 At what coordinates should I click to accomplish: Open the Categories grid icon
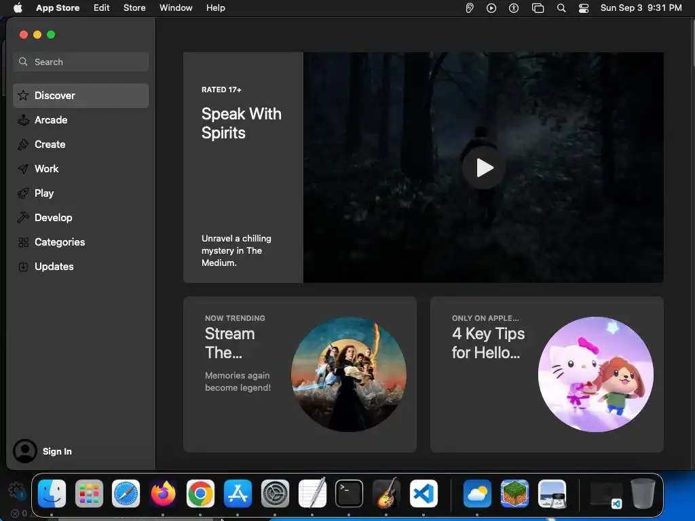click(23, 242)
